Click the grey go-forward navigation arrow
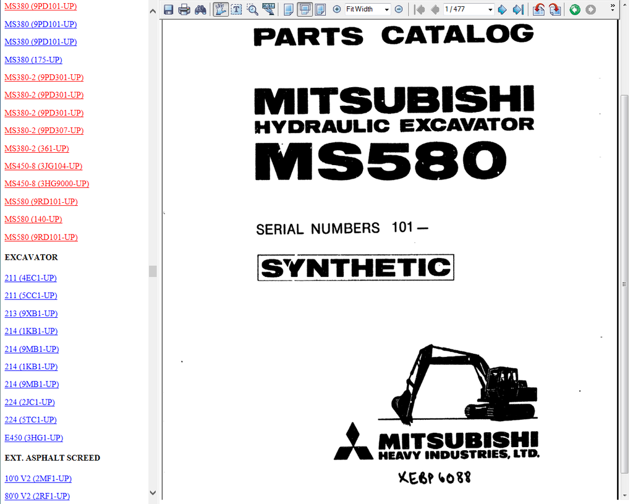Screen dimensions: 633x504 coord(590,9)
